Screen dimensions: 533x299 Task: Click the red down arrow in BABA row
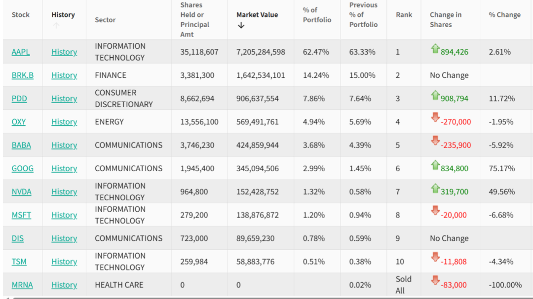435,141
